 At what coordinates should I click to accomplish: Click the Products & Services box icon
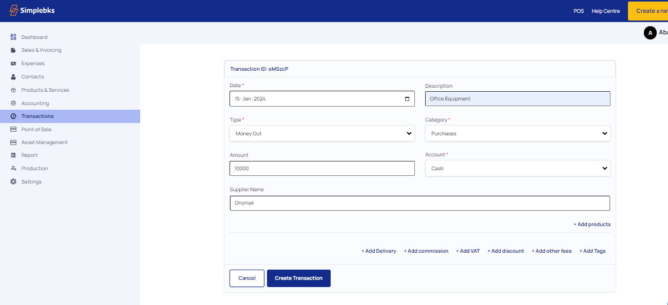13,90
